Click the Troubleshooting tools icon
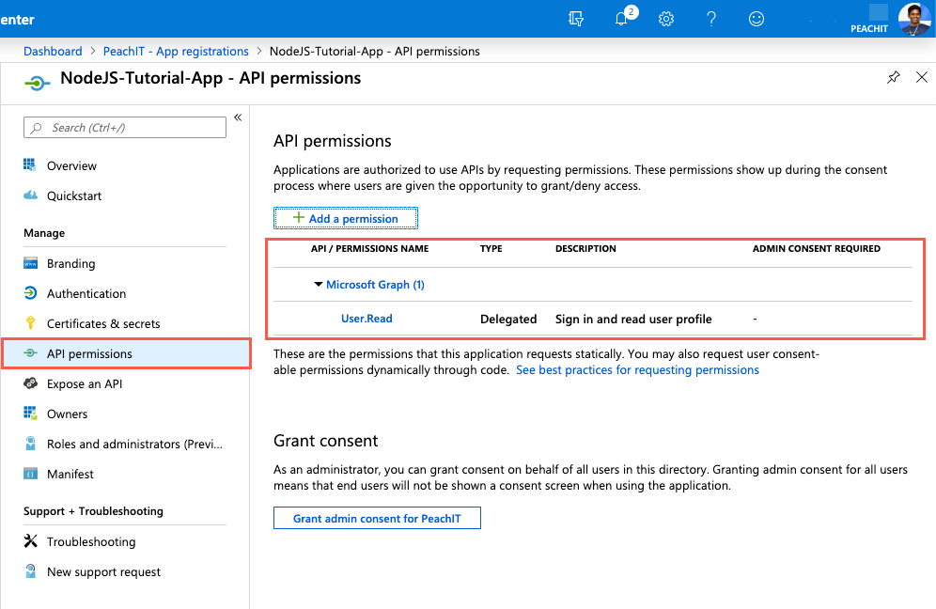 30,541
